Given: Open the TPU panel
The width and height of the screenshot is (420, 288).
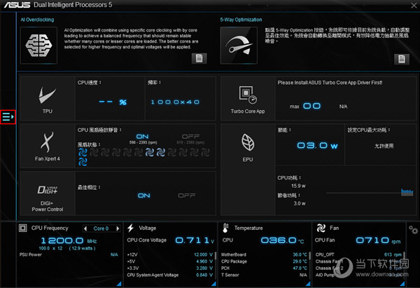Looking at the screenshot, I should pyautogui.click(x=48, y=99).
